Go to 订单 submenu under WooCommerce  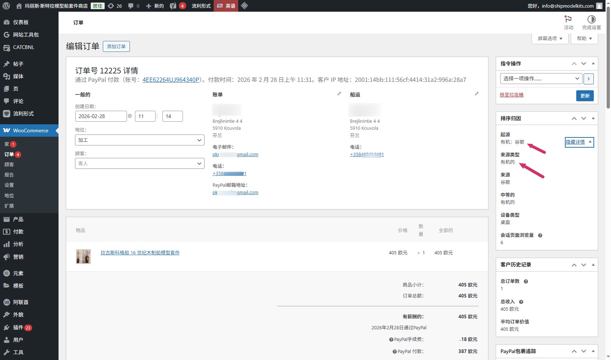click(x=9, y=154)
